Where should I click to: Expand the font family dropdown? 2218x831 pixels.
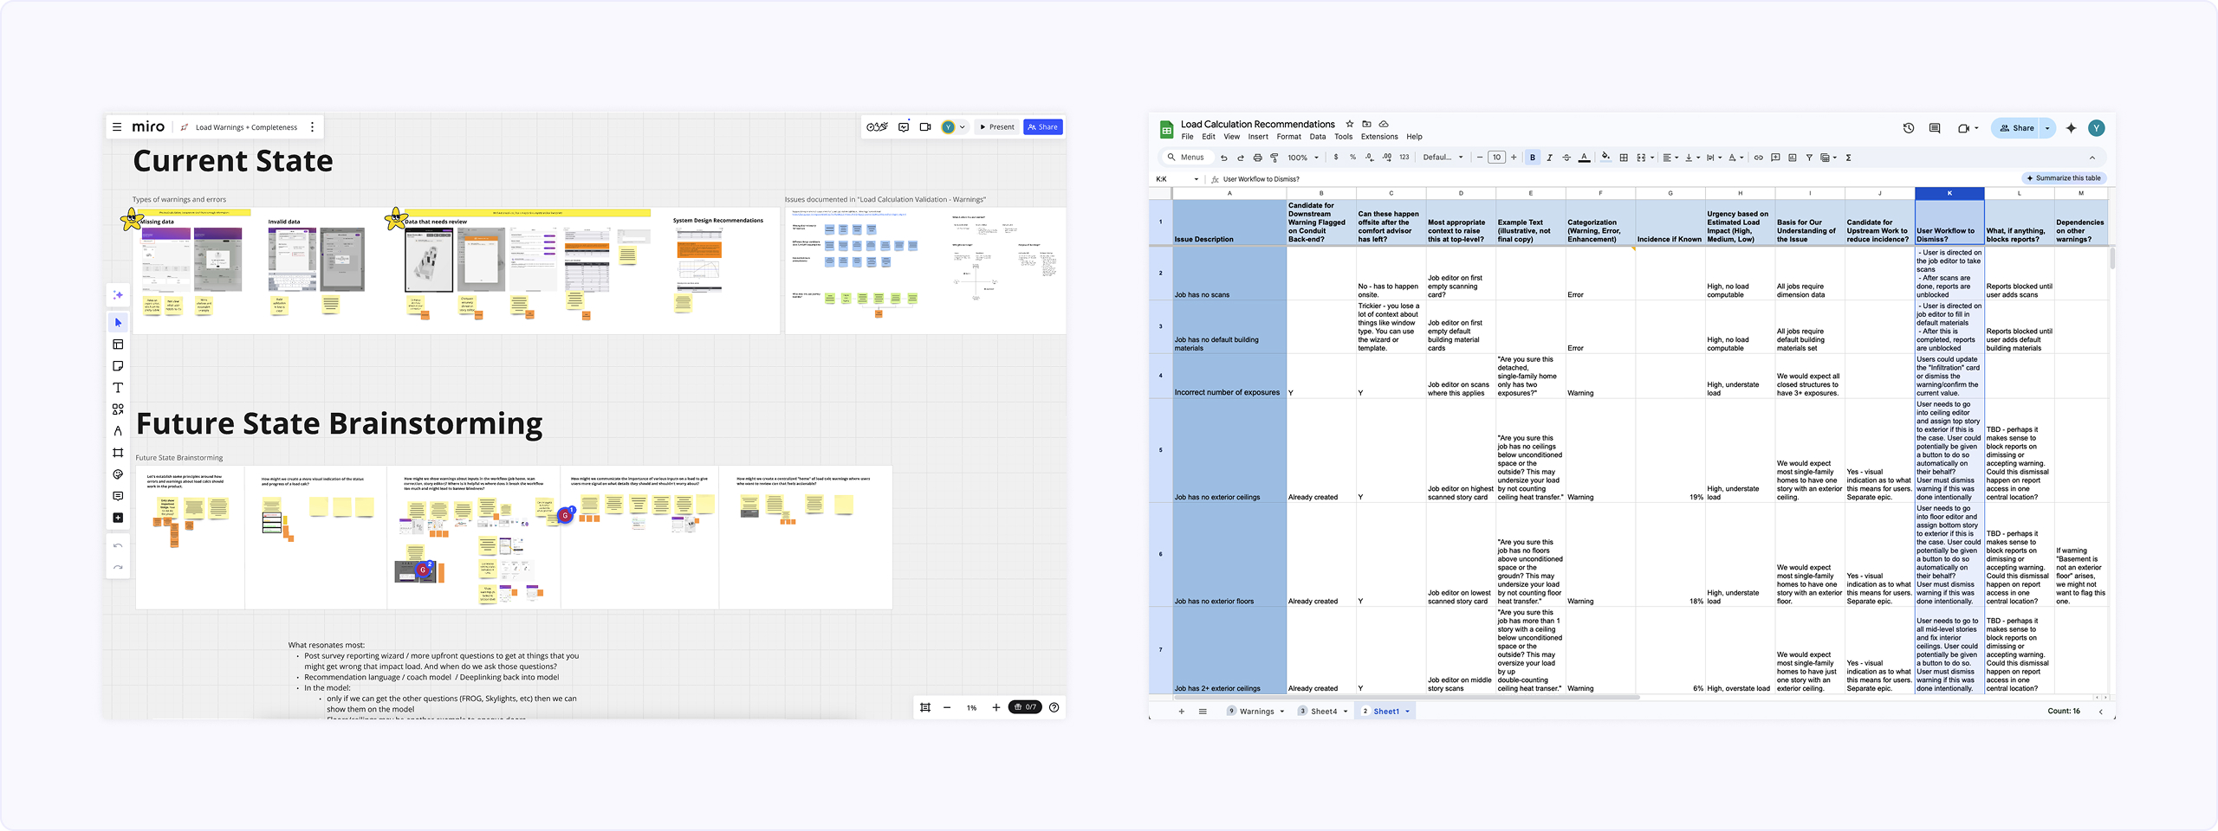(1443, 158)
